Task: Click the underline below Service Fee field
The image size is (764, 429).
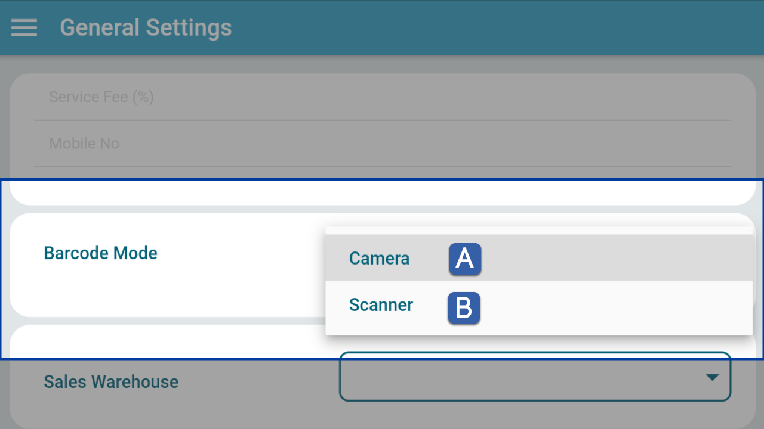Action: click(383, 120)
